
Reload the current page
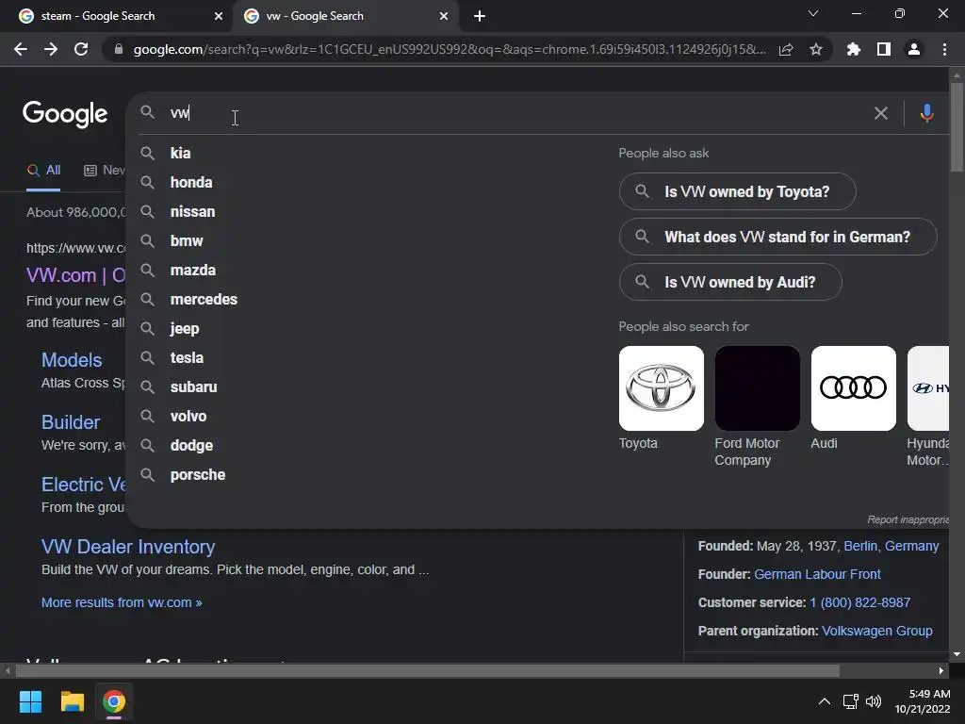[81, 49]
